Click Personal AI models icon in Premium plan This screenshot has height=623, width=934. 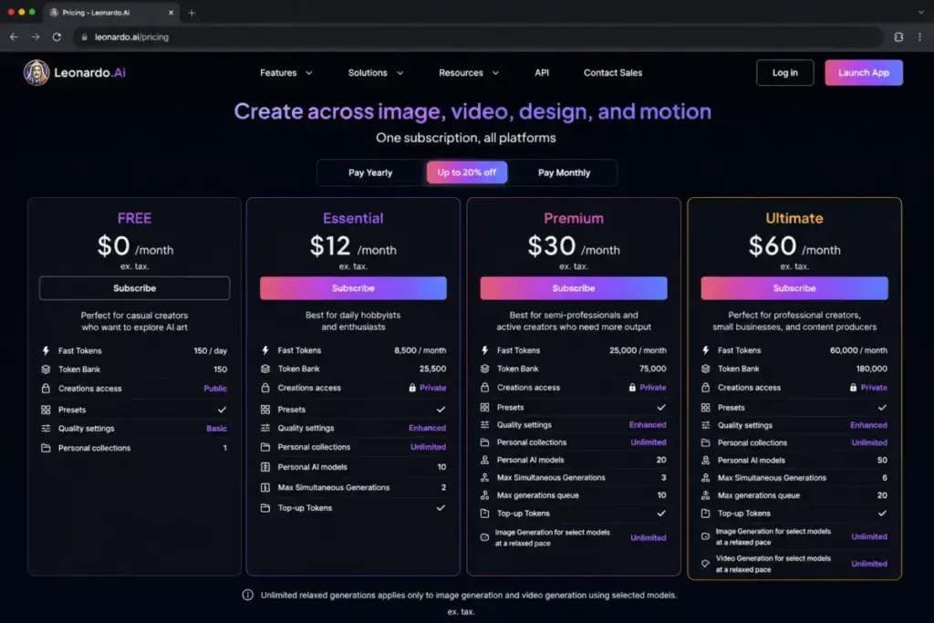point(485,460)
